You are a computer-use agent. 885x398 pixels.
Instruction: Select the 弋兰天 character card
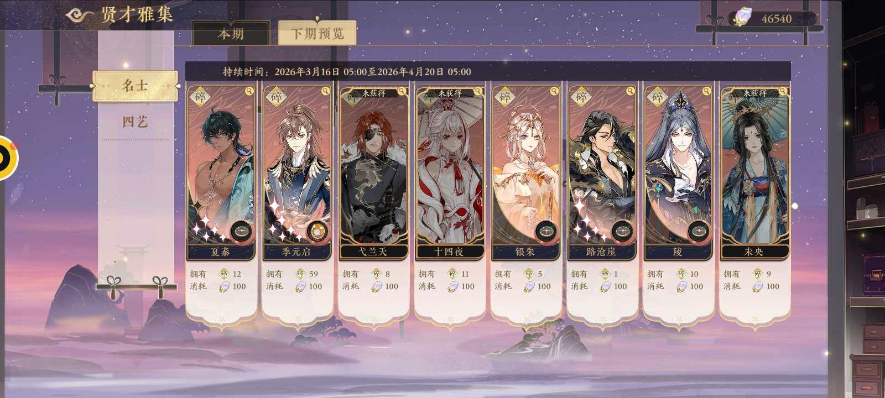pyautogui.click(x=373, y=172)
